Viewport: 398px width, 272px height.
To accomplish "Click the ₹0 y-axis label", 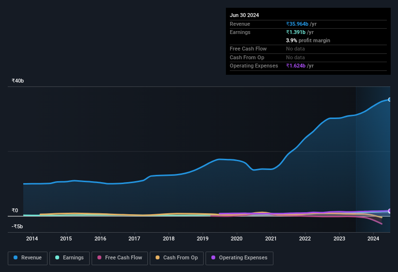I will [x=15, y=210].
